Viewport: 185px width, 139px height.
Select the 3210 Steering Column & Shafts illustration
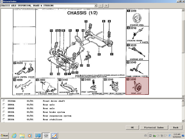[138, 35]
